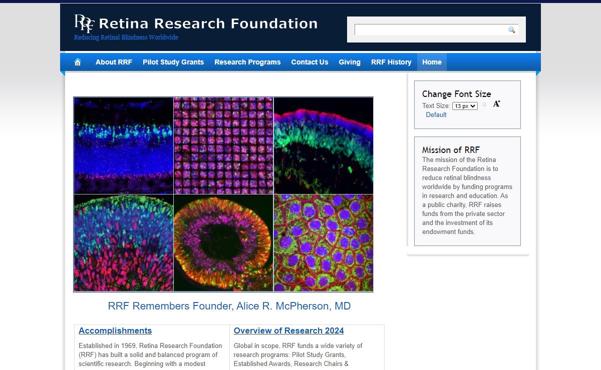
Task: Click the home icon in the navigation bar
Action: (x=78, y=62)
